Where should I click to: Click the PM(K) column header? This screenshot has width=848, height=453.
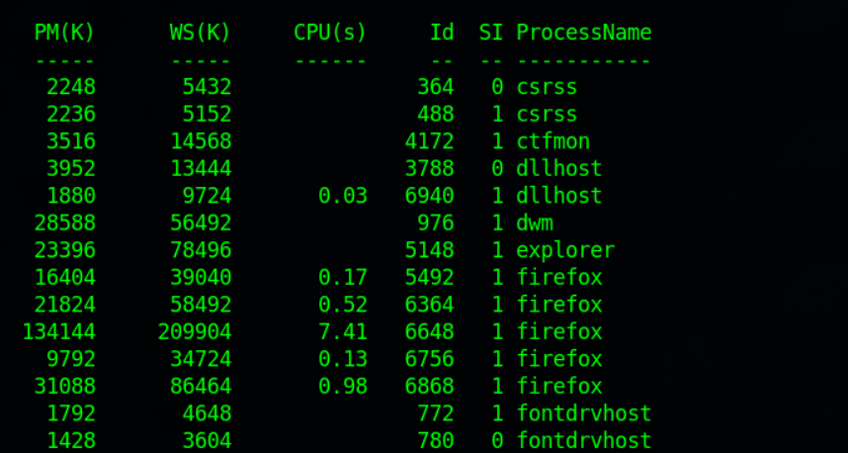(64, 33)
